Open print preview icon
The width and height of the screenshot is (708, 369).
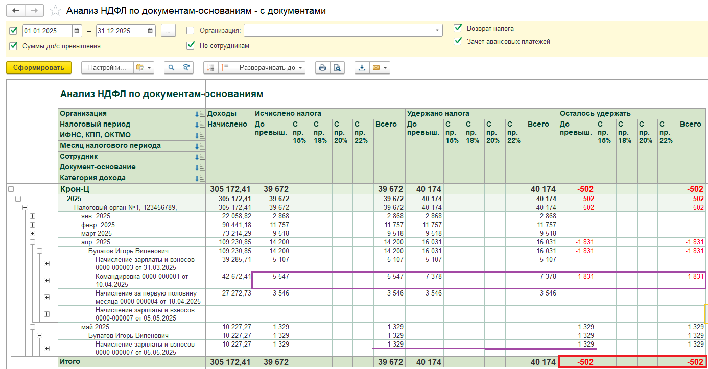(337, 67)
